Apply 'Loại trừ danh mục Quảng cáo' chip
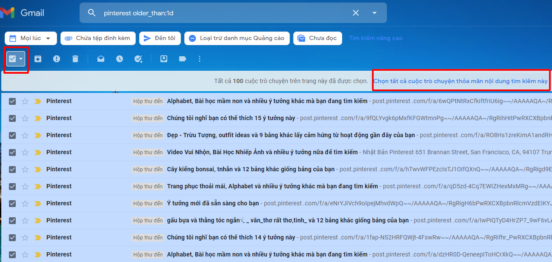The width and height of the screenshot is (552, 262). [x=237, y=38]
